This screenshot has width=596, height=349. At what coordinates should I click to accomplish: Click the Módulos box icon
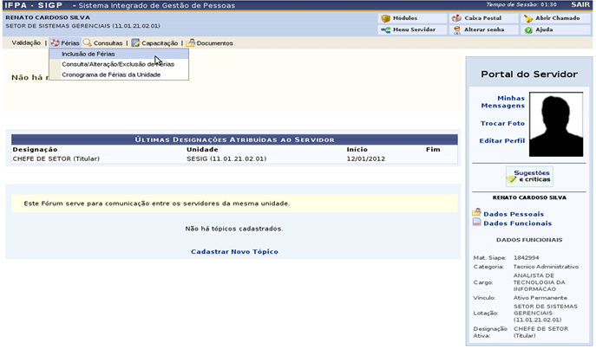tap(385, 18)
